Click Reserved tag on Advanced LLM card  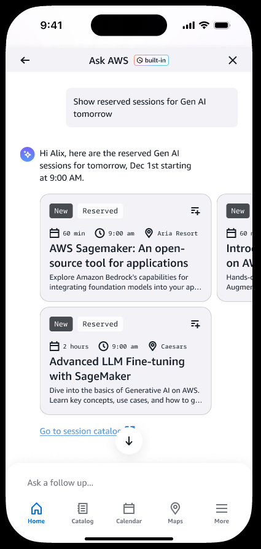100,324
